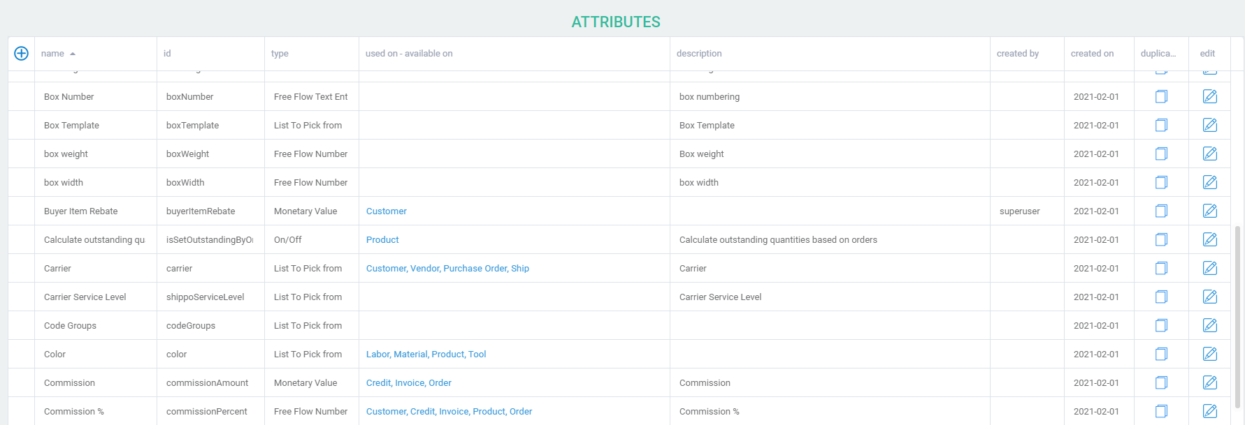1245x425 pixels.
Task: Select the 'Buyer Item Rebate' name cell
Action: pos(96,211)
